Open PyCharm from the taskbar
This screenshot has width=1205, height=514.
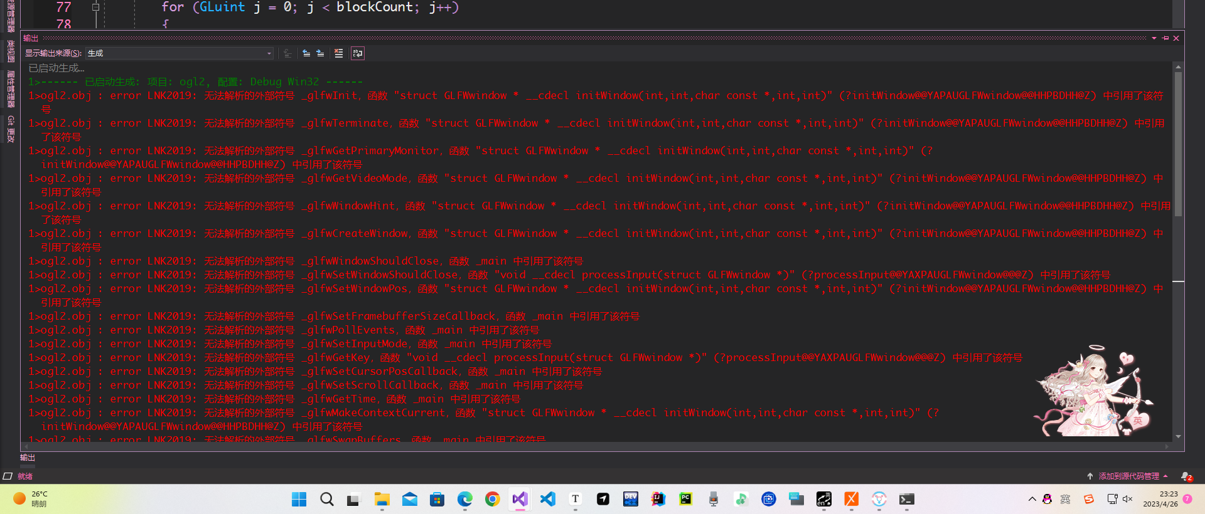point(686,499)
